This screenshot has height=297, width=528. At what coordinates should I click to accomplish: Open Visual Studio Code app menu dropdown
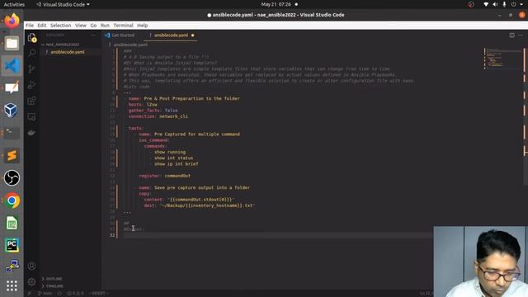point(63,4)
